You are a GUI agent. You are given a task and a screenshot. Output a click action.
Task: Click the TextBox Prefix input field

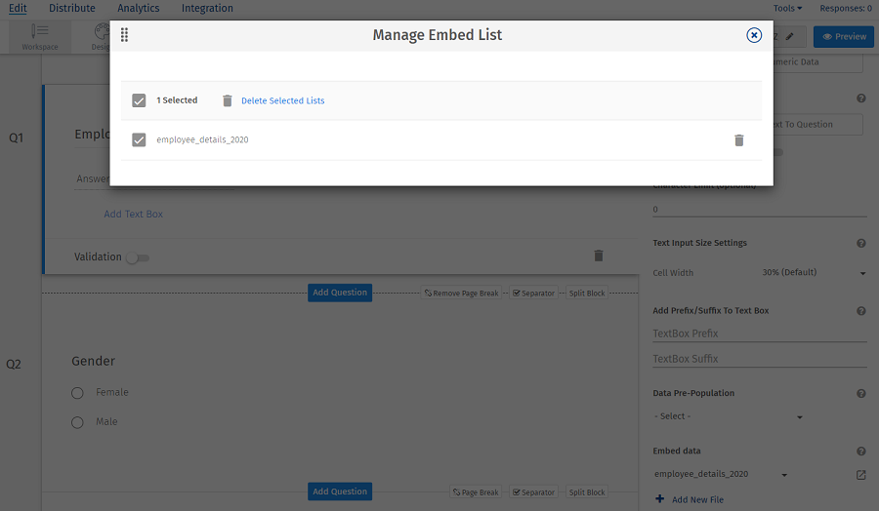[x=759, y=334]
